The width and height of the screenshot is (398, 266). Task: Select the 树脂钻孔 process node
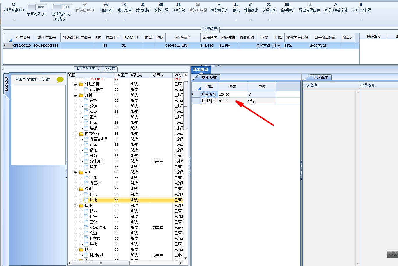tap(97, 255)
